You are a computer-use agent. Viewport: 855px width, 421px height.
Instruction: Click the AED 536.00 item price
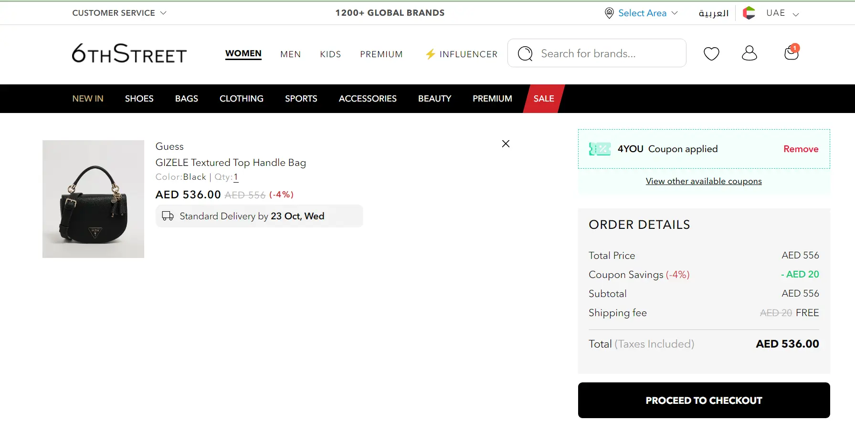[x=188, y=195]
